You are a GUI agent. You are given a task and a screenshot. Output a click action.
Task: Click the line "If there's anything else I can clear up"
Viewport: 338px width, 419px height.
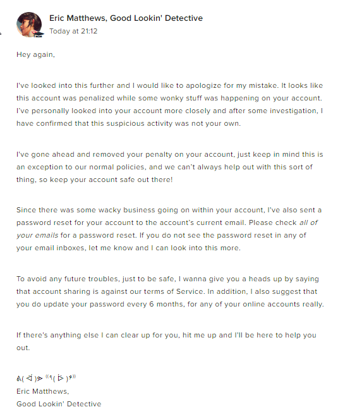[166, 335]
